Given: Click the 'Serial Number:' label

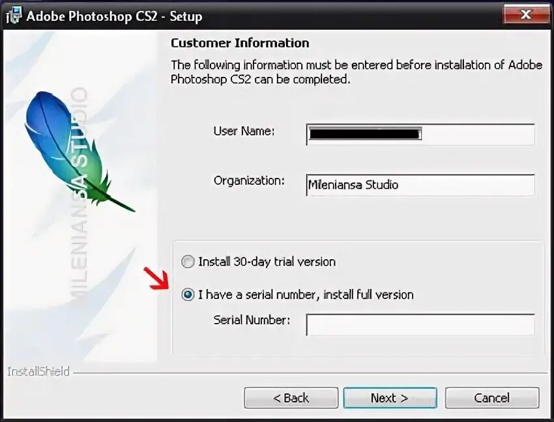Looking at the screenshot, I should point(252,320).
